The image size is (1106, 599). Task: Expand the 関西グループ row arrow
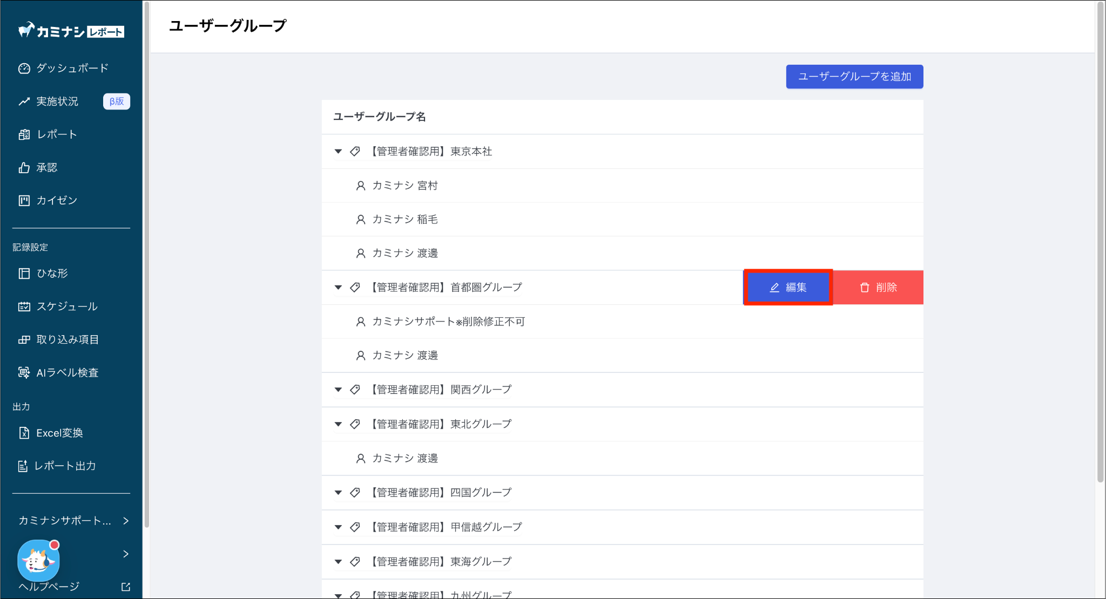pos(338,390)
